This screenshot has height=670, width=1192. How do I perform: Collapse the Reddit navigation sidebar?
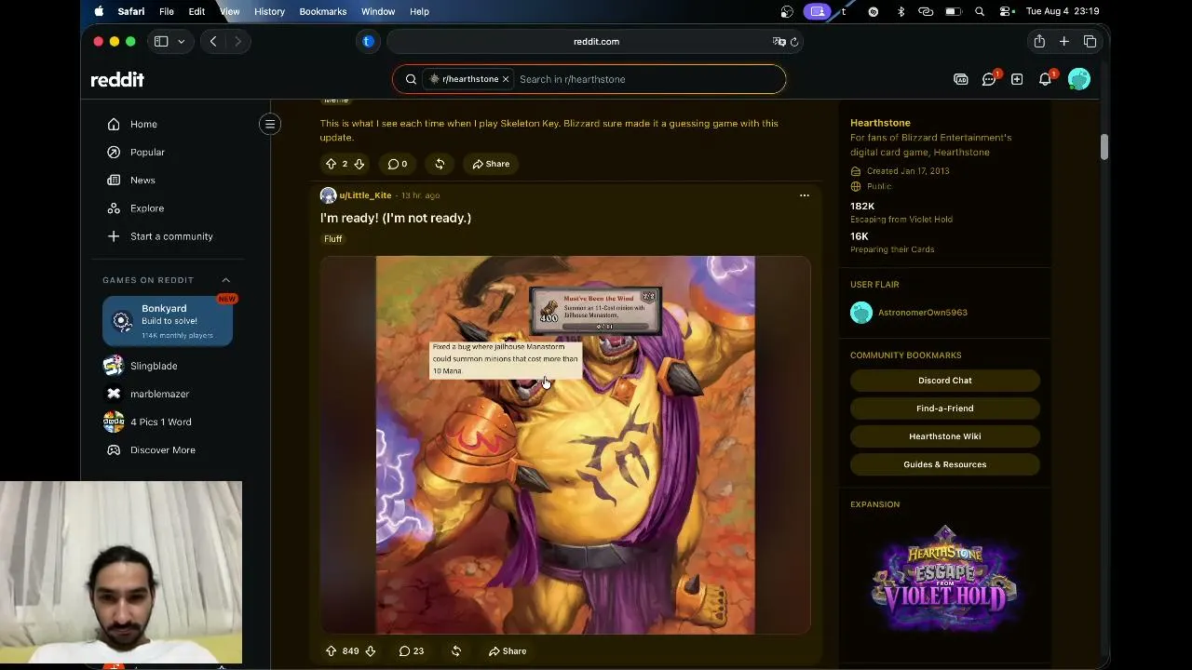(270, 124)
